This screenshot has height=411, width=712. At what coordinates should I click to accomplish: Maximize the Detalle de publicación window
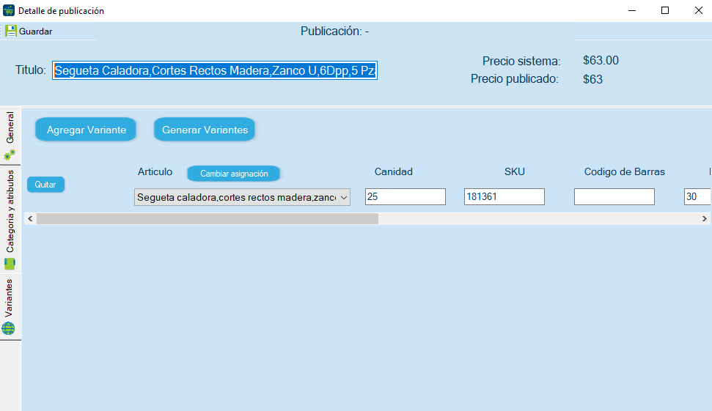(x=665, y=10)
